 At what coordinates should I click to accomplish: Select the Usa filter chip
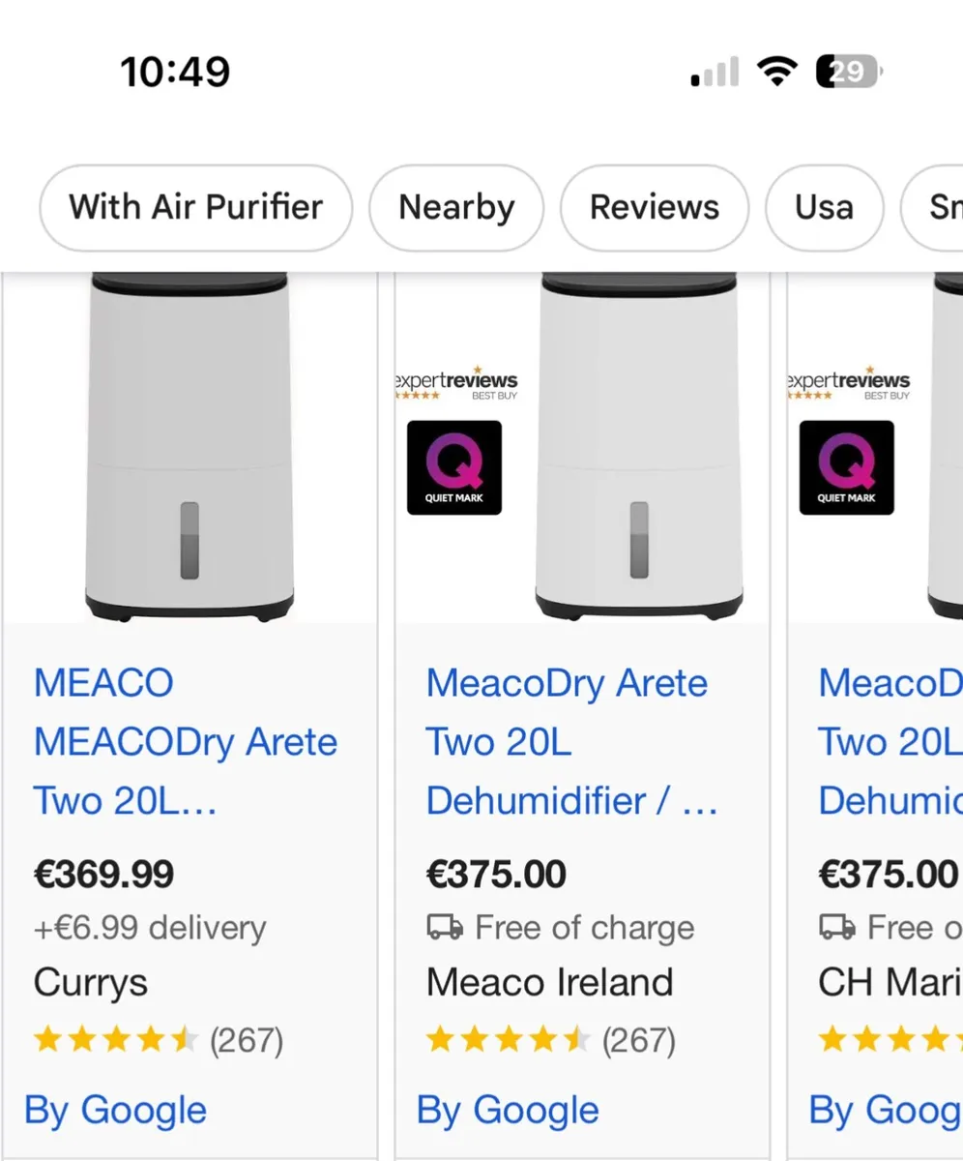[824, 207]
